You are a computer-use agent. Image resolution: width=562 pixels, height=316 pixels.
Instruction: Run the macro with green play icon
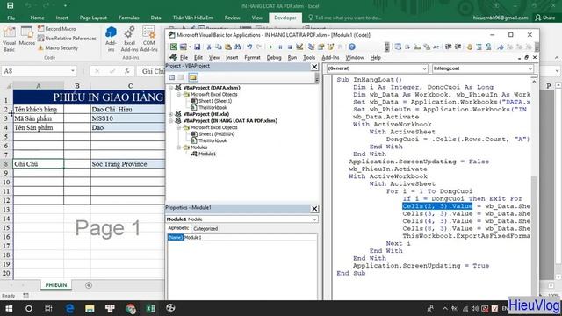pyautogui.click(x=270, y=47)
